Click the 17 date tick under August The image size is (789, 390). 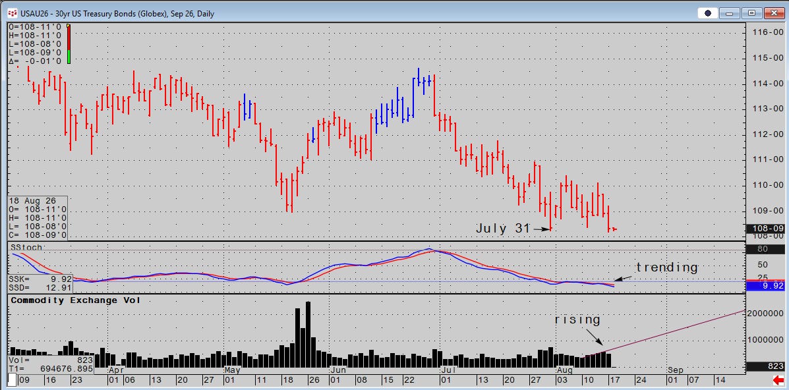614,379
